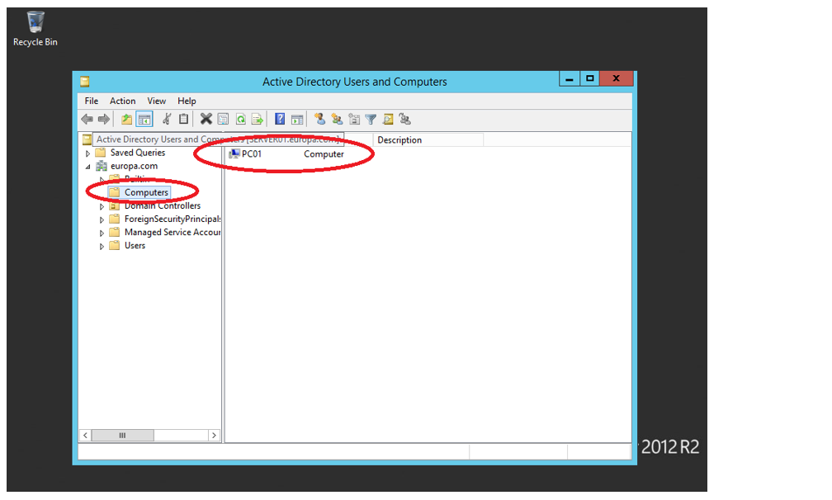Select Saved Queries in the tree

(138, 153)
